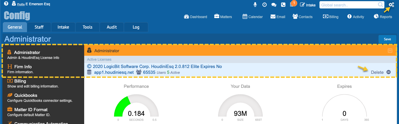Activate the microphone dictation icon
This screenshot has height=124, width=399.
(255, 5)
